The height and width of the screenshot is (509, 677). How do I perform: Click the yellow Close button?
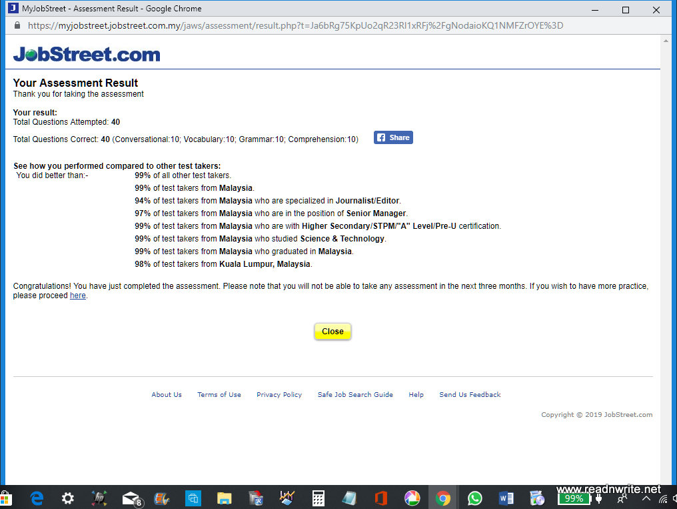(x=333, y=332)
